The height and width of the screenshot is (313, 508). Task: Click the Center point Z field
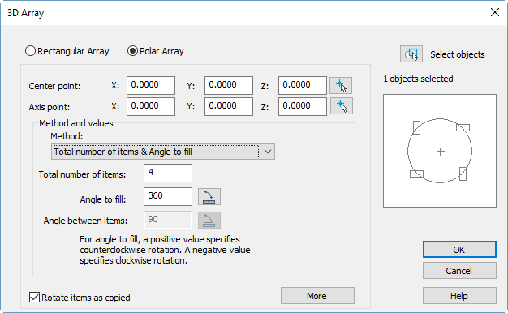point(303,85)
